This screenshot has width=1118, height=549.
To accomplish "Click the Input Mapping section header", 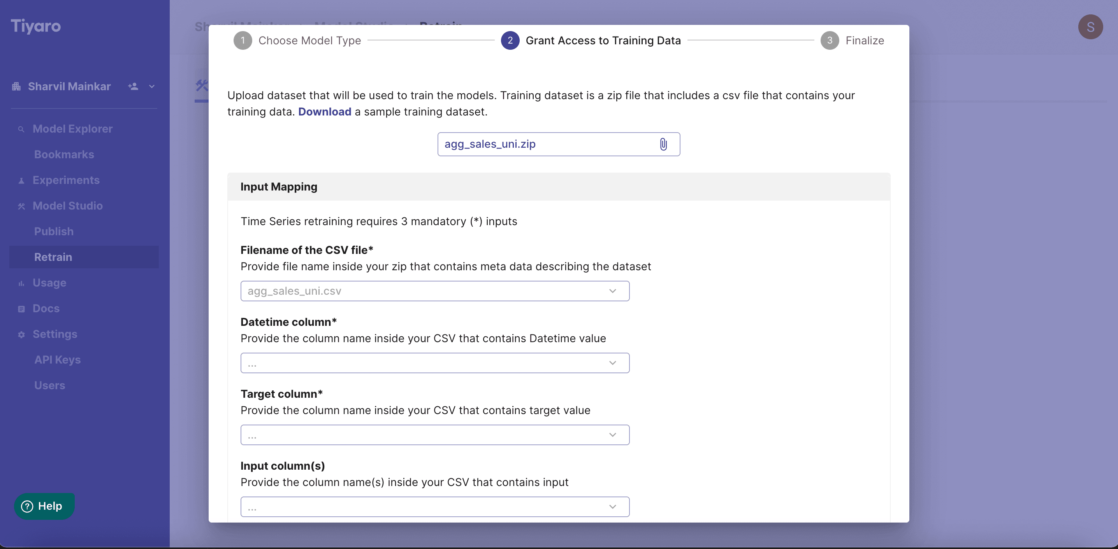I will (559, 187).
